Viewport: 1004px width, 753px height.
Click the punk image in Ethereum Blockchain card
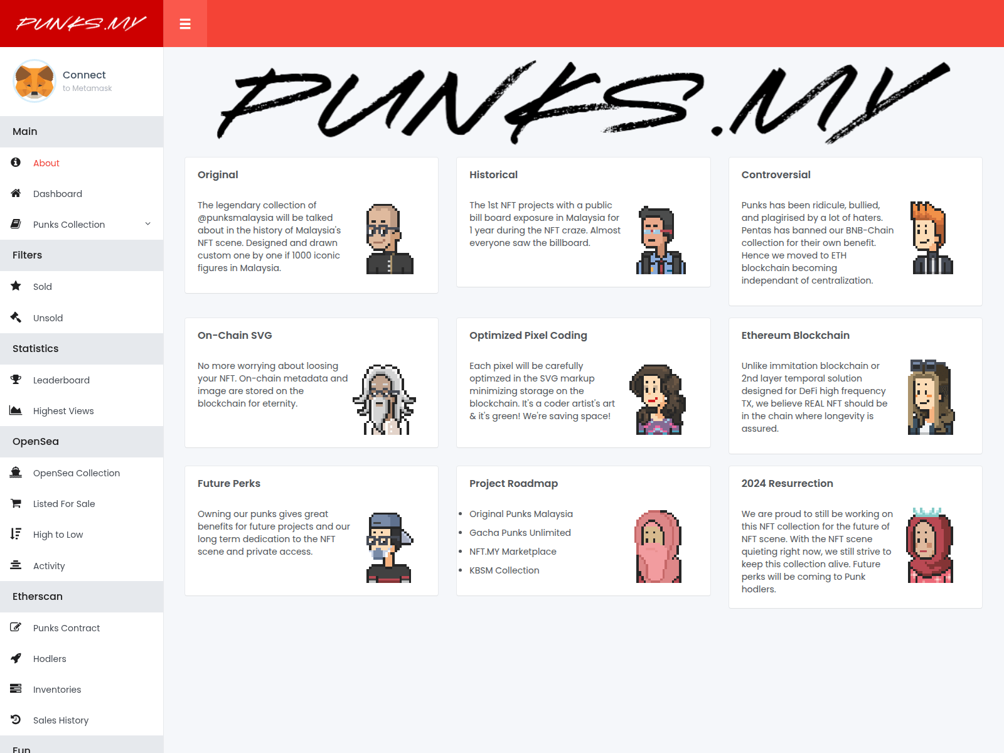pyautogui.click(x=931, y=397)
